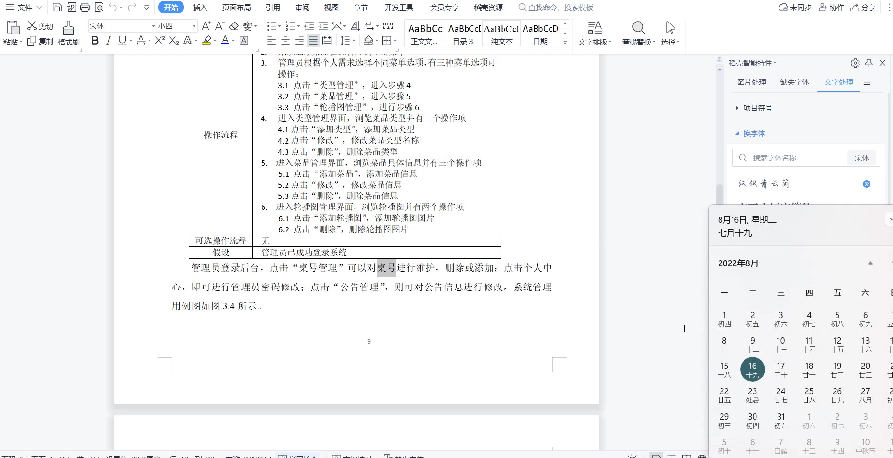Activate the Format Painter 格式刷
Screen dimensions: 893x458
[x=69, y=33]
